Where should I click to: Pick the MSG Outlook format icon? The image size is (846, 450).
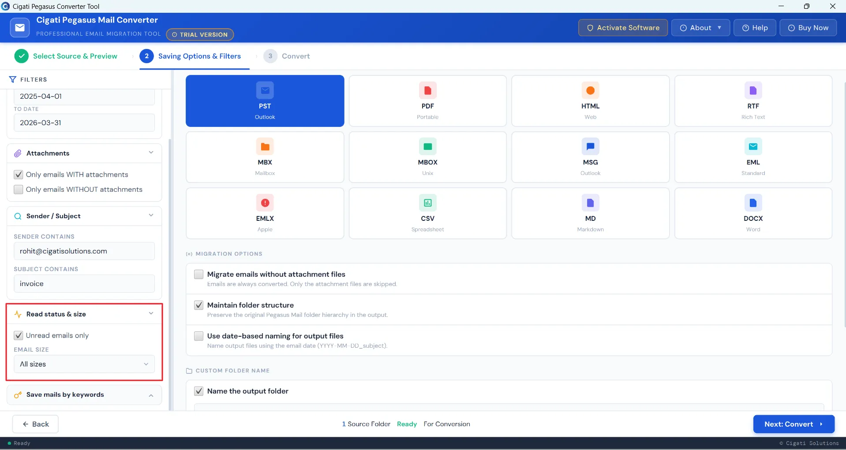[590, 146]
